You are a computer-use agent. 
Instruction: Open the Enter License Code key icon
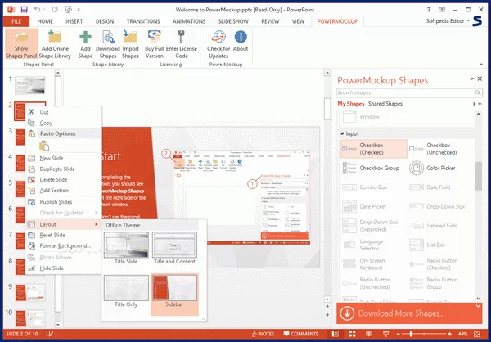click(x=182, y=37)
